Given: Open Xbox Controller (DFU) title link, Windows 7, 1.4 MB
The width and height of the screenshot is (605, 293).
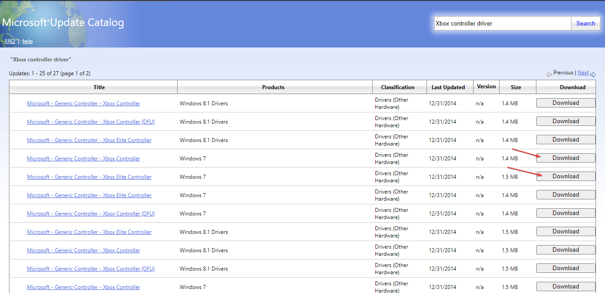Looking at the screenshot, I should click(91, 214).
